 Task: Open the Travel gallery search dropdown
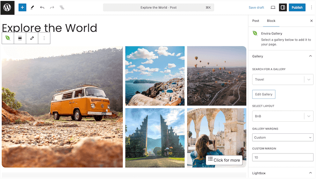click(283, 80)
